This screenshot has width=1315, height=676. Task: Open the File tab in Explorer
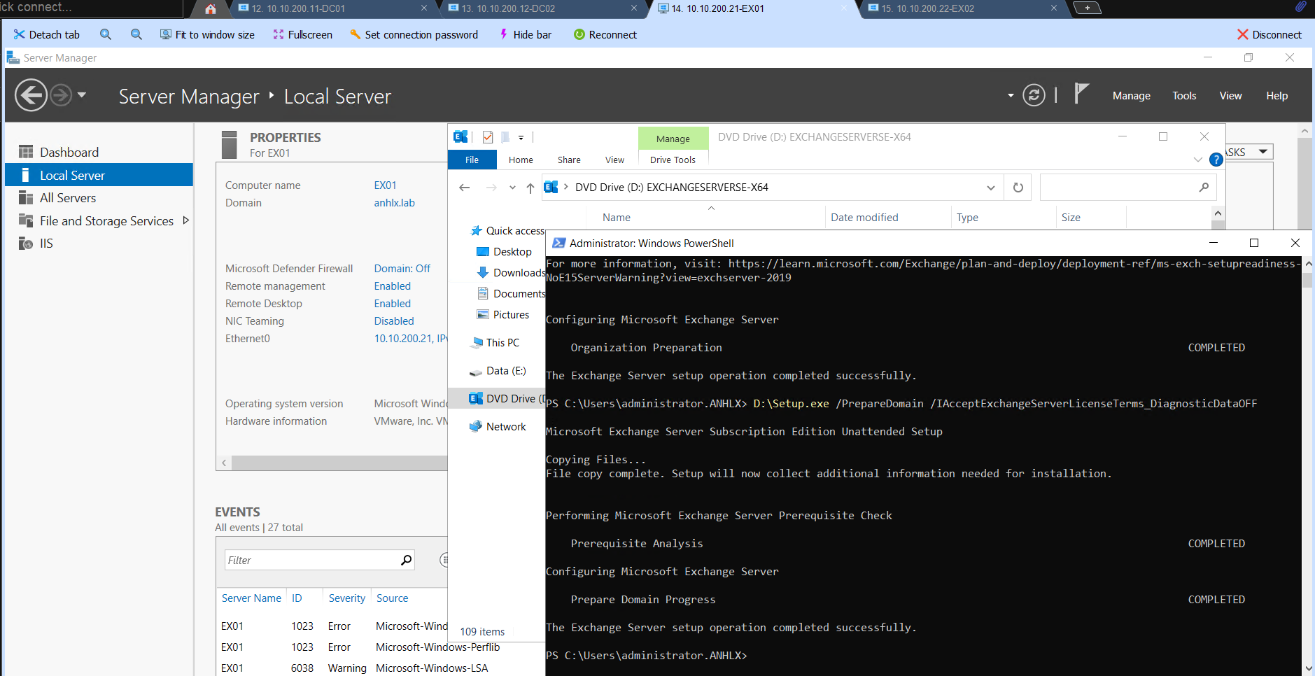[472, 160]
